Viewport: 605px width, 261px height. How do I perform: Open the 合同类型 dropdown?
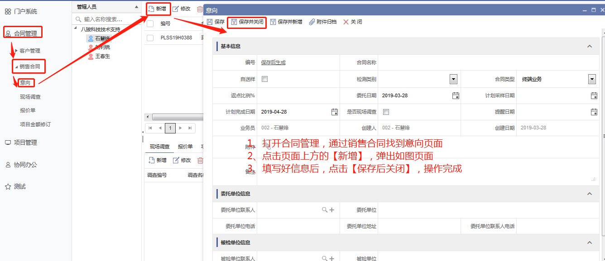click(x=592, y=79)
